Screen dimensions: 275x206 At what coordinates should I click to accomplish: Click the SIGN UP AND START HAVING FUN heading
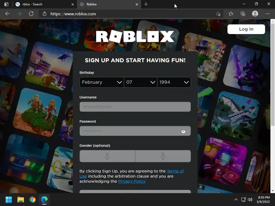click(x=135, y=60)
